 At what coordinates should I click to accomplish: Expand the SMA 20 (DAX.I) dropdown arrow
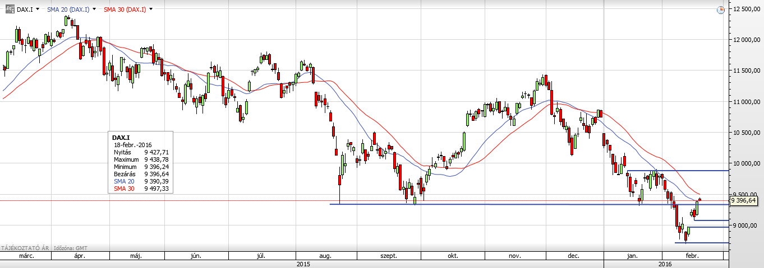(94, 9)
